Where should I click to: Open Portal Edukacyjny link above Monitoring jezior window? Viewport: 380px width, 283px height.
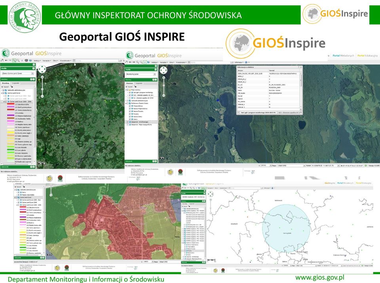tap(367, 55)
